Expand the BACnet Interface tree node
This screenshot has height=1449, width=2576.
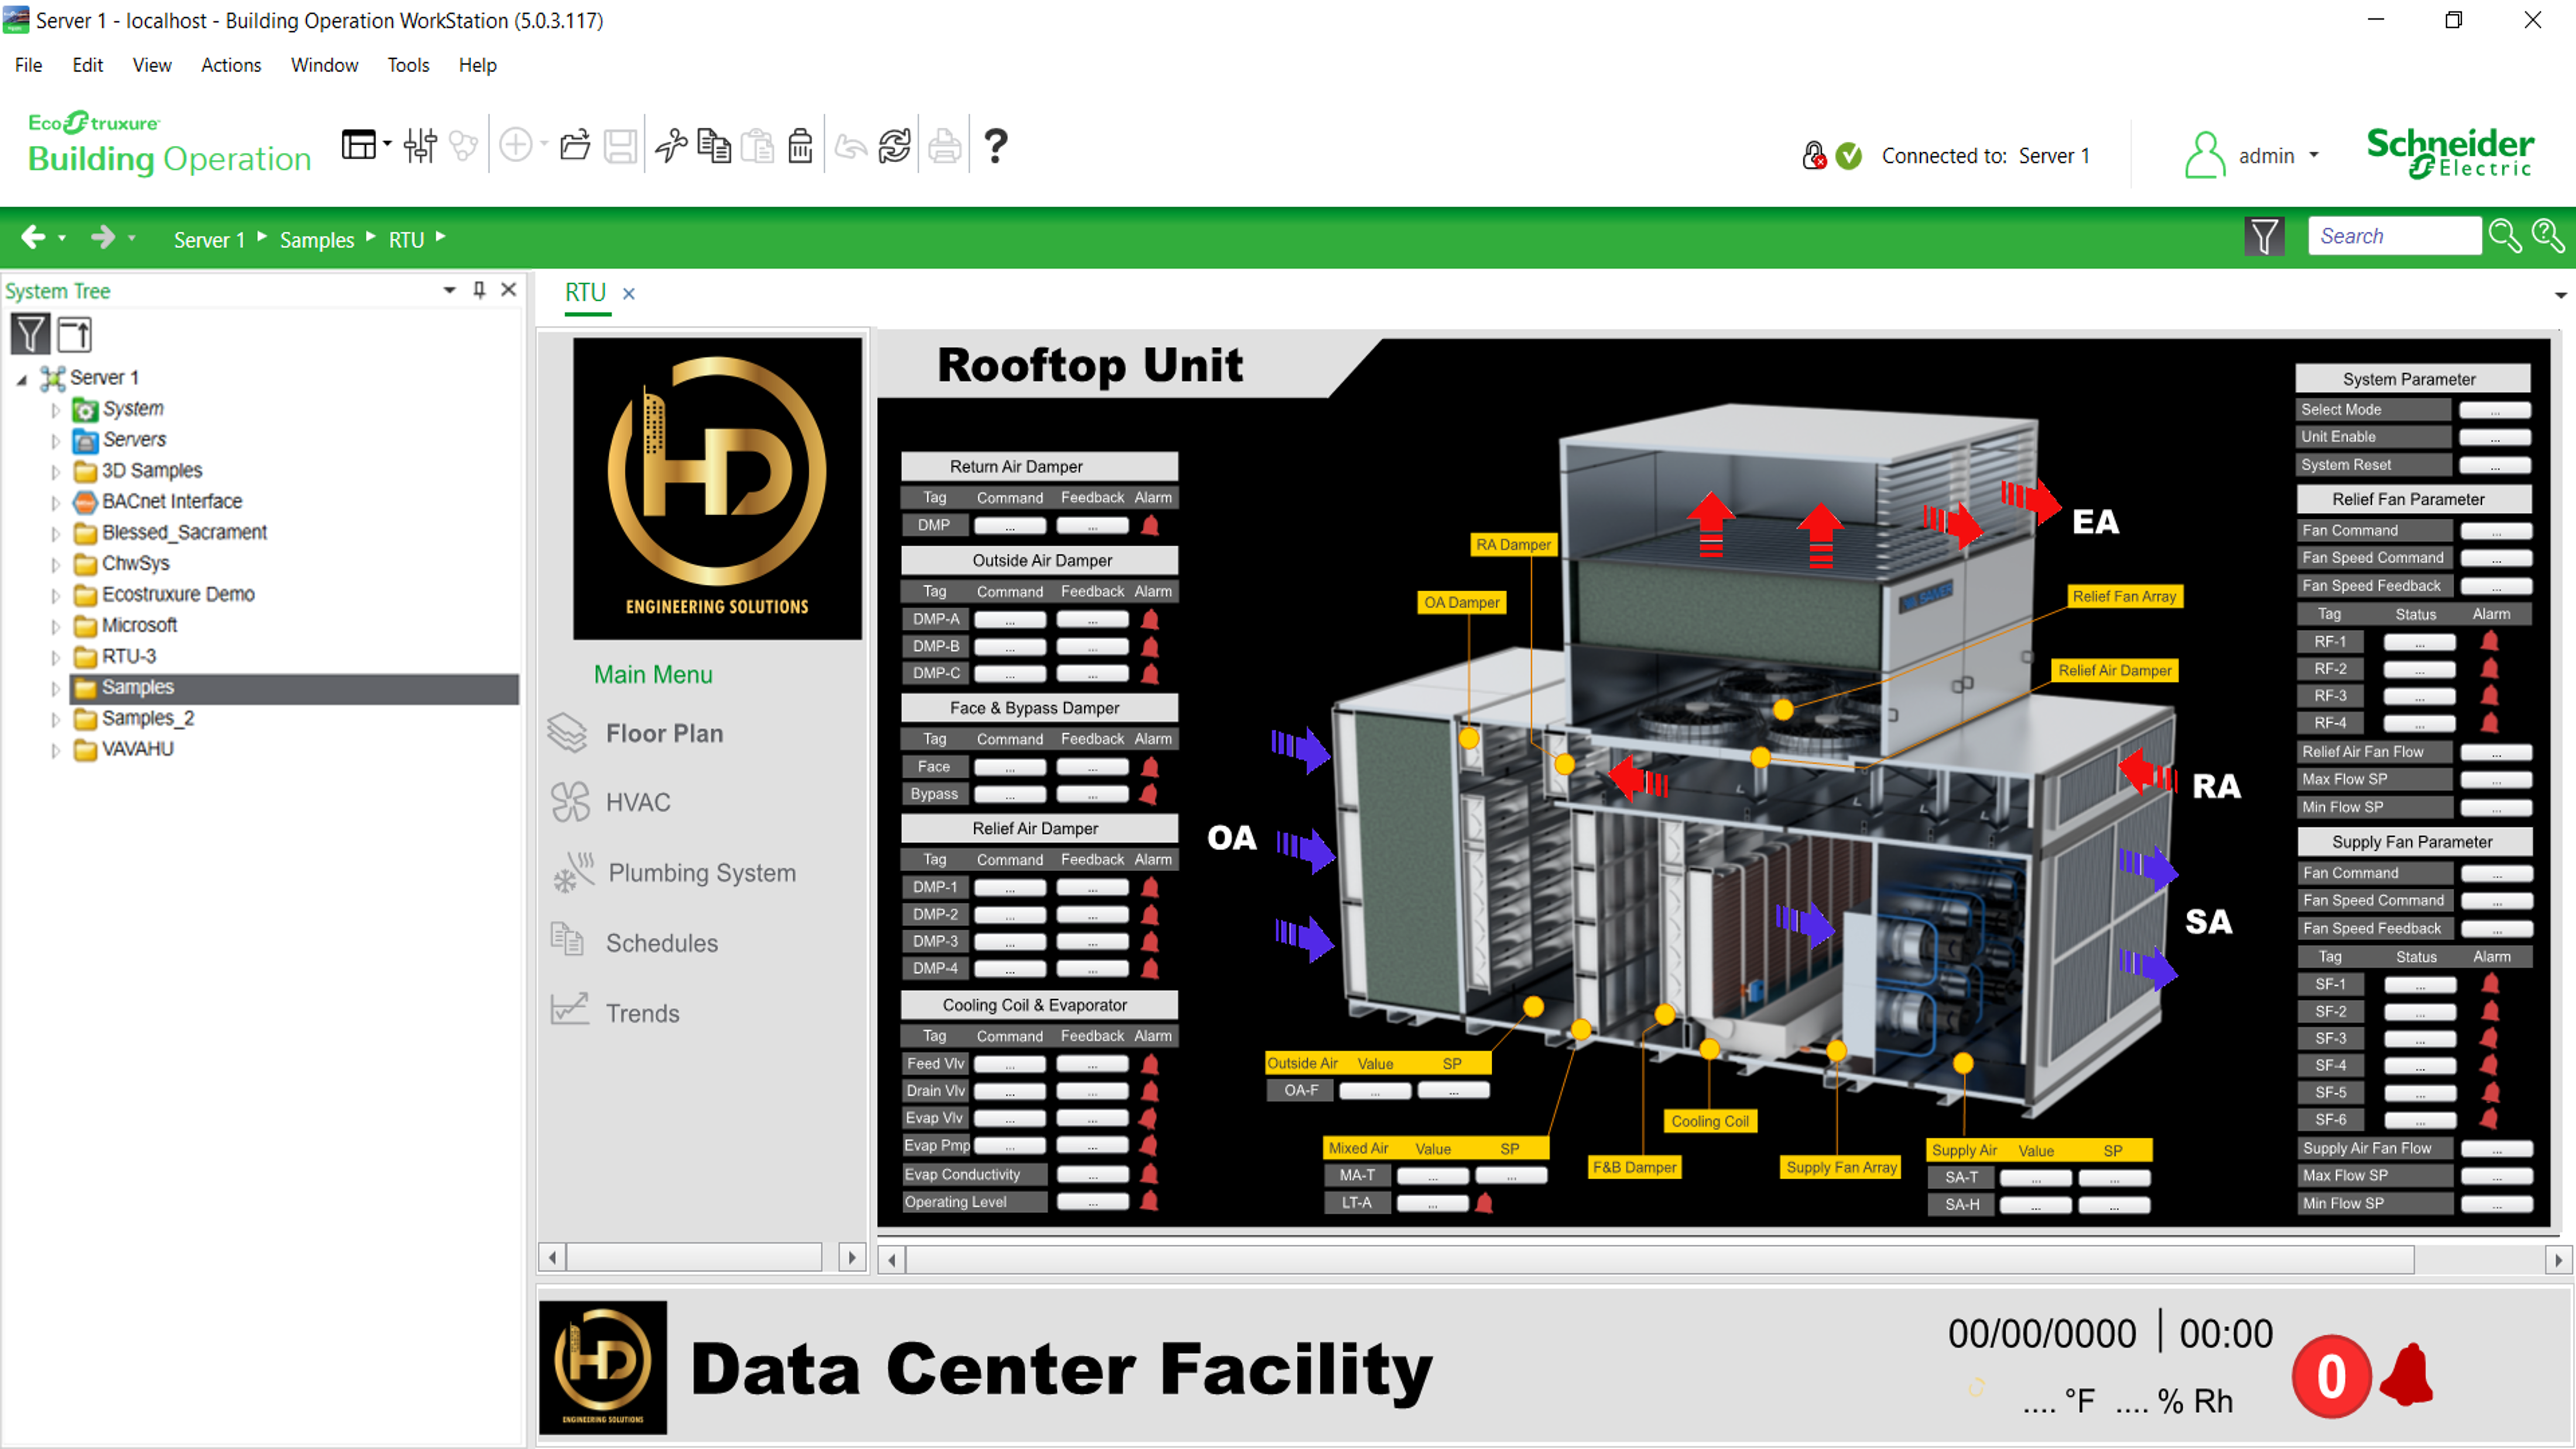[56, 502]
